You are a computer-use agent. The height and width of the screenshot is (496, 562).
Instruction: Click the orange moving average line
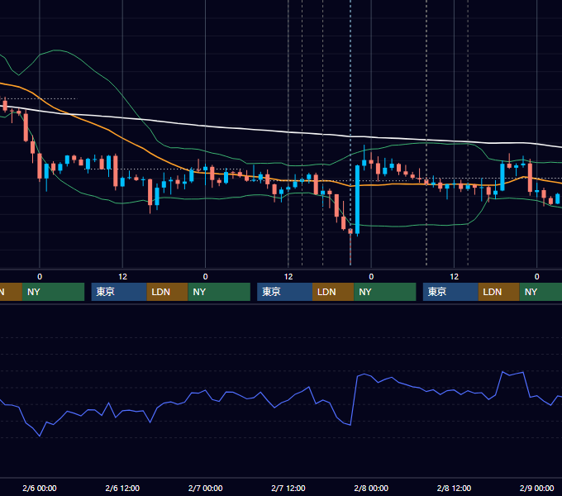(143, 148)
